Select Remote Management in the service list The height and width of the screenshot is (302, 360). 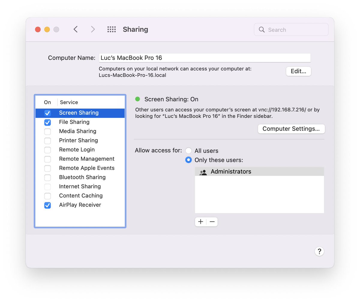click(86, 159)
